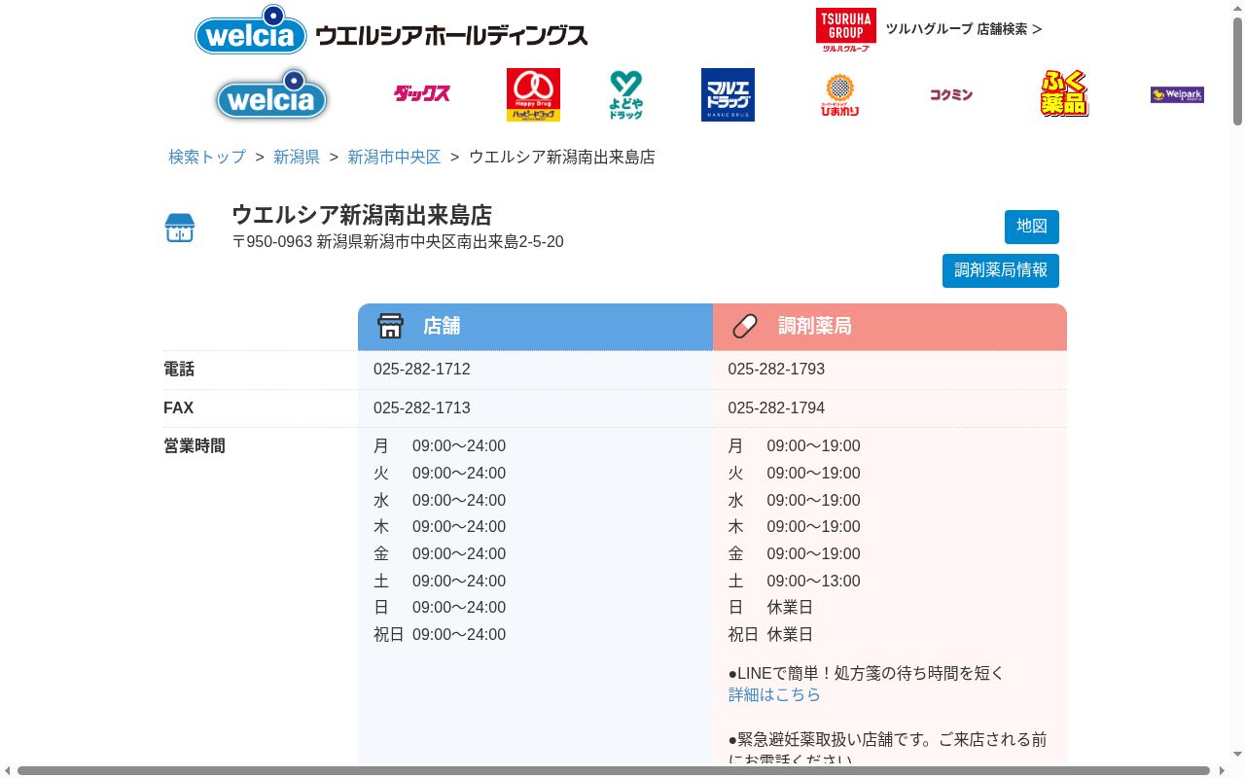Click the 調剤薬局 column header
Image resolution: width=1245 pixels, height=778 pixels.
click(890, 327)
